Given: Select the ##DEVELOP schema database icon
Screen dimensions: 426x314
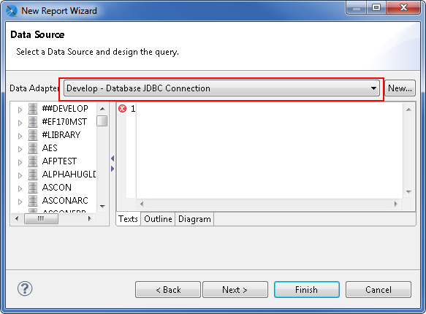Looking at the screenshot, I should 33,109.
